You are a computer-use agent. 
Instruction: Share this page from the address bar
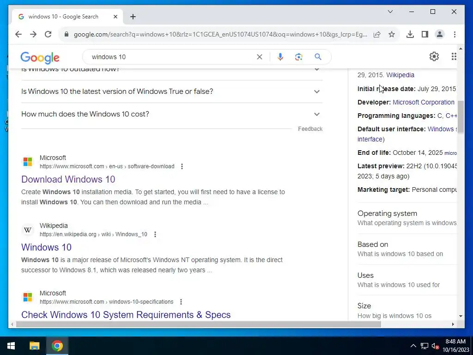[377, 34]
